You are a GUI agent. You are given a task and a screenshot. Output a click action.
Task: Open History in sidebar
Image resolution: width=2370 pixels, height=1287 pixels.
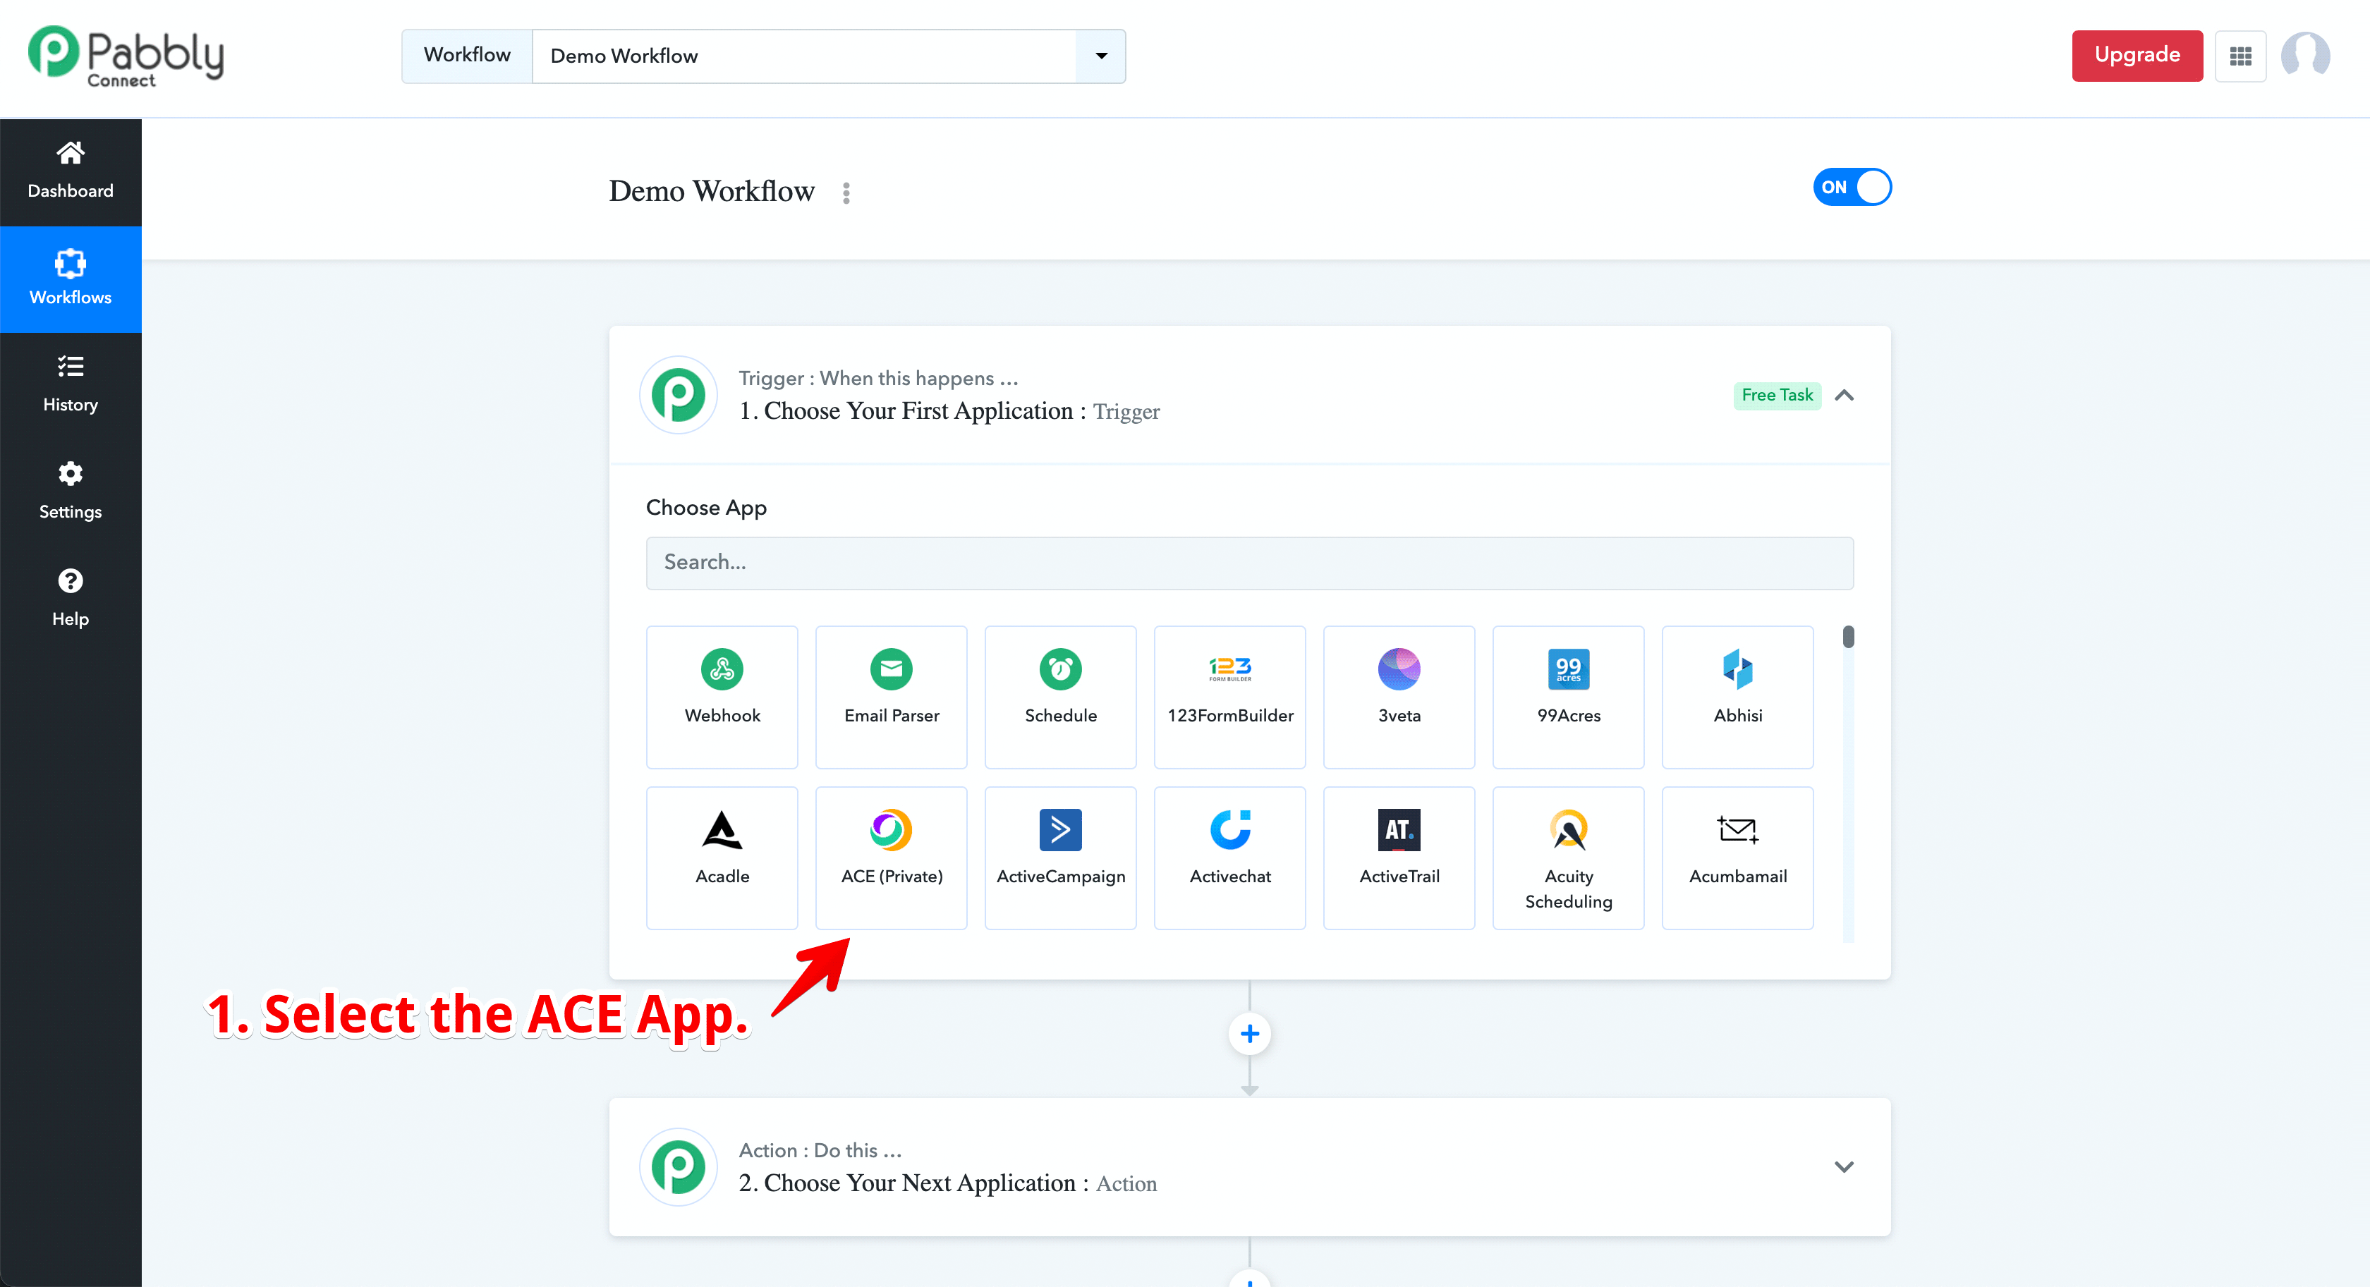click(x=70, y=384)
